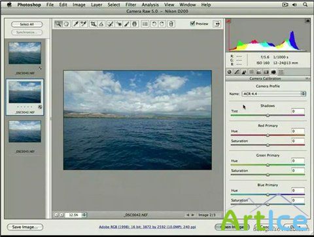The height and width of the screenshot is (237, 314).
Task: Switch to the Detail panel tab
Action: click(x=244, y=72)
